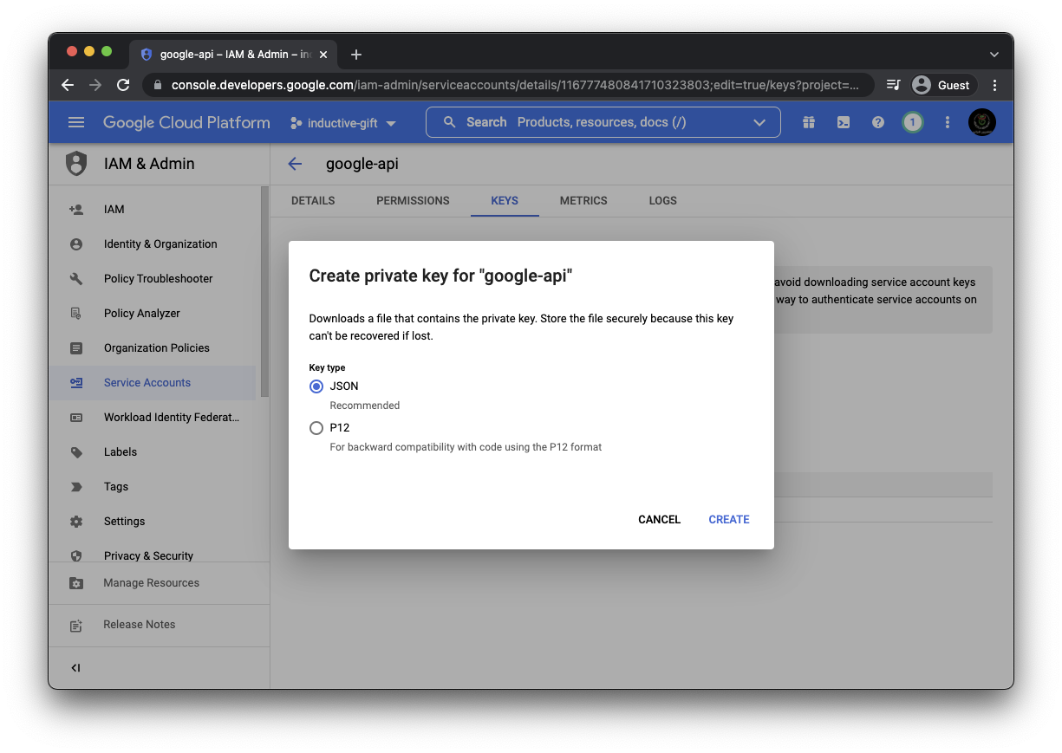Click the Settings gear icon in sidebar

(x=76, y=522)
